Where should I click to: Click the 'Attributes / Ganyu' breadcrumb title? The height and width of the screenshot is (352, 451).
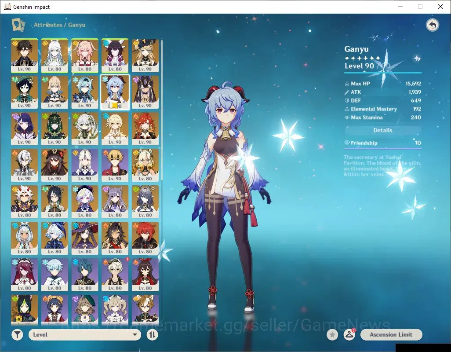coord(59,25)
